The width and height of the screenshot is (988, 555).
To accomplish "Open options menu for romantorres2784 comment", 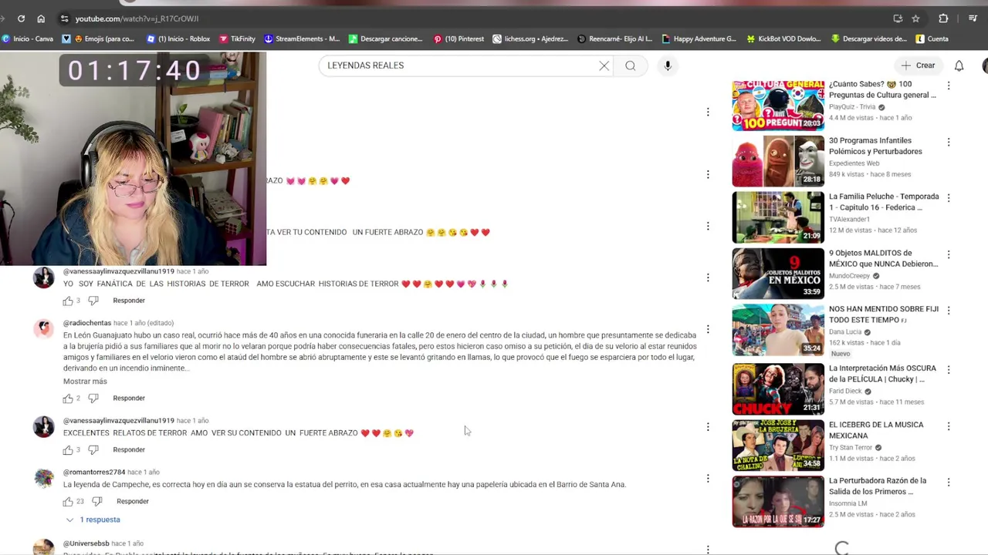I will (x=708, y=479).
